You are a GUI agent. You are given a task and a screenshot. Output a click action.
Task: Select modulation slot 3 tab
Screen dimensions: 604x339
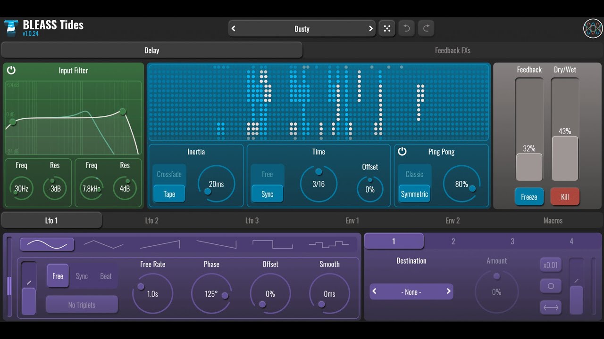[512, 241]
